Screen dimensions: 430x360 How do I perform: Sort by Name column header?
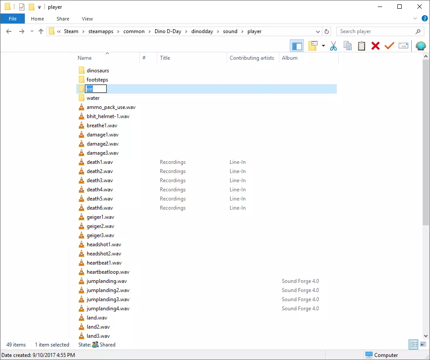(x=85, y=58)
